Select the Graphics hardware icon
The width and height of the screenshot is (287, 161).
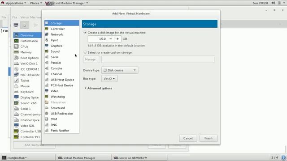click(x=47, y=46)
